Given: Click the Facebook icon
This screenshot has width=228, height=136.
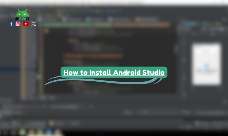Looking at the screenshot, I should tap(11, 24).
